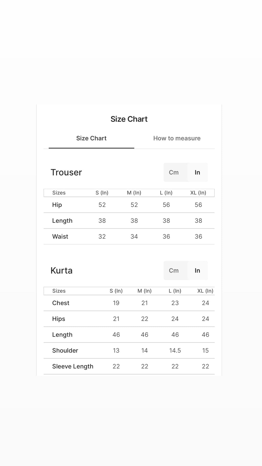Switch Kurta measurements to Cm
The height and width of the screenshot is (466, 262).
click(x=174, y=270)
